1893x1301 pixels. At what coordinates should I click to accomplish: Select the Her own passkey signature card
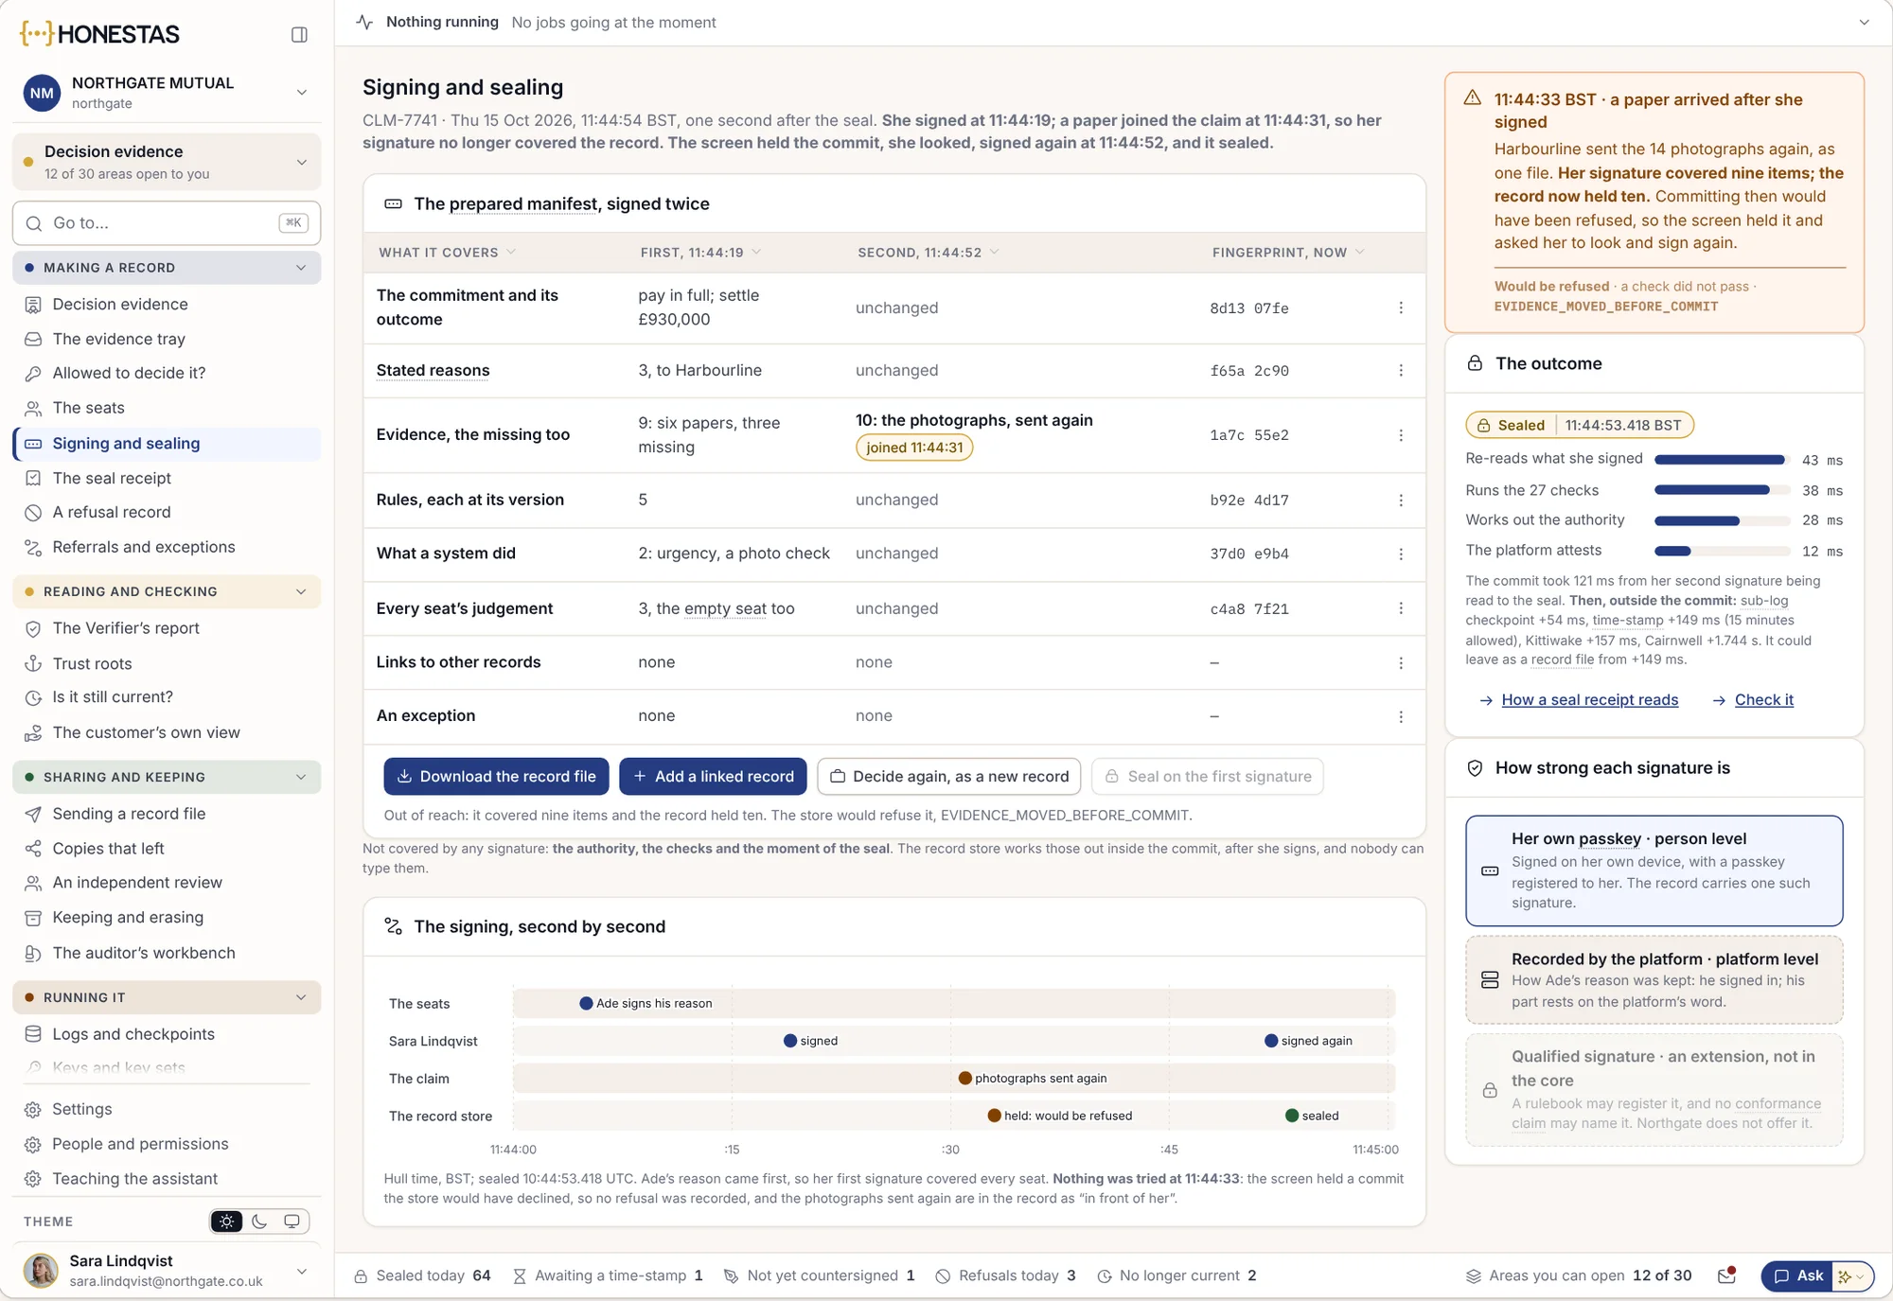click(1654, 870)
